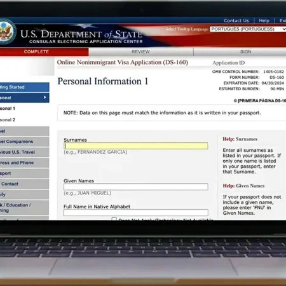Open the Passport sidebar section
This screenshot has height=286, width=286.
click(x=25, y=174)
